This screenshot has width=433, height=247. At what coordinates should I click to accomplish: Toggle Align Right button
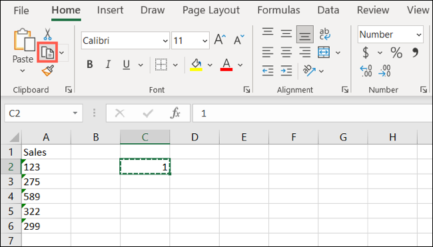[305, 53]
